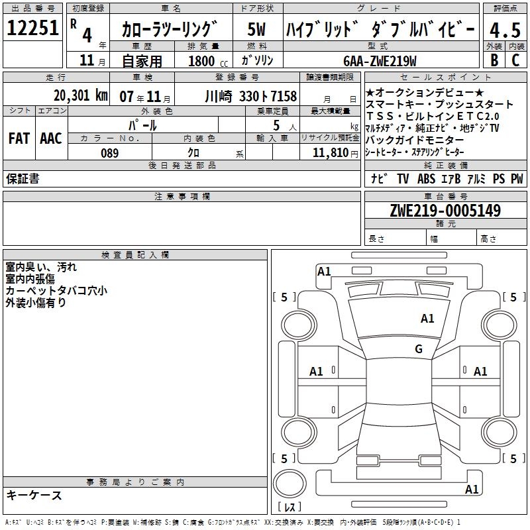Click the A1 mark at rear bumper corner
Viewport: 530px width, 530px height.
coord(472,489)
